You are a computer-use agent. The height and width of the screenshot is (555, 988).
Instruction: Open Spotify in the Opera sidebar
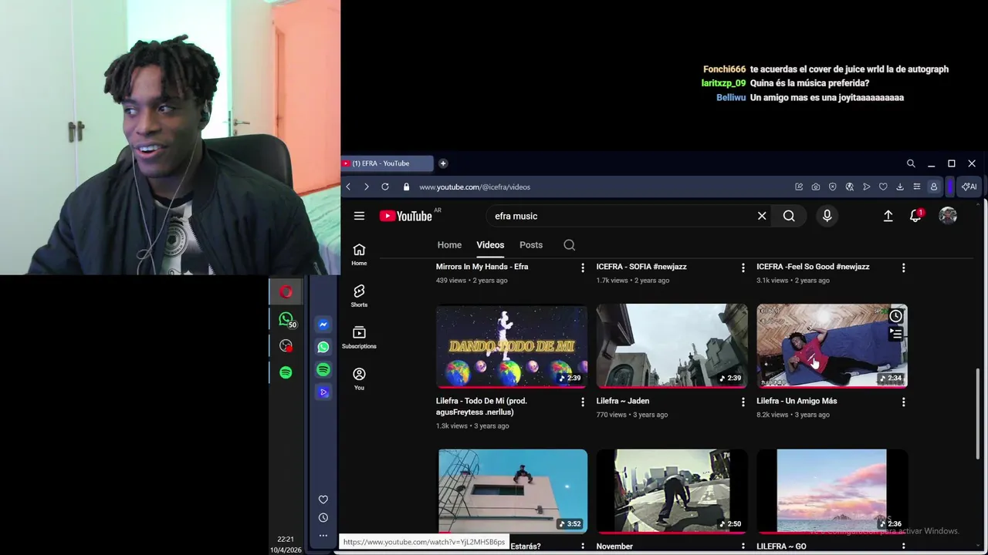pos(323,370)
